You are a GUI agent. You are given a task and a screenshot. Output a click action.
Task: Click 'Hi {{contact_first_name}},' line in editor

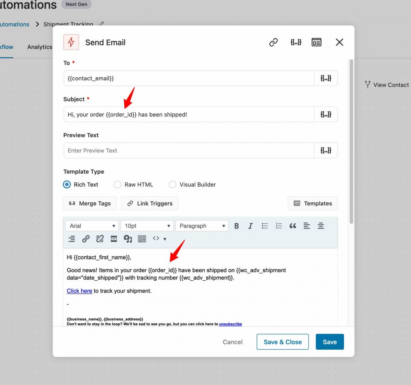(99, 257)
